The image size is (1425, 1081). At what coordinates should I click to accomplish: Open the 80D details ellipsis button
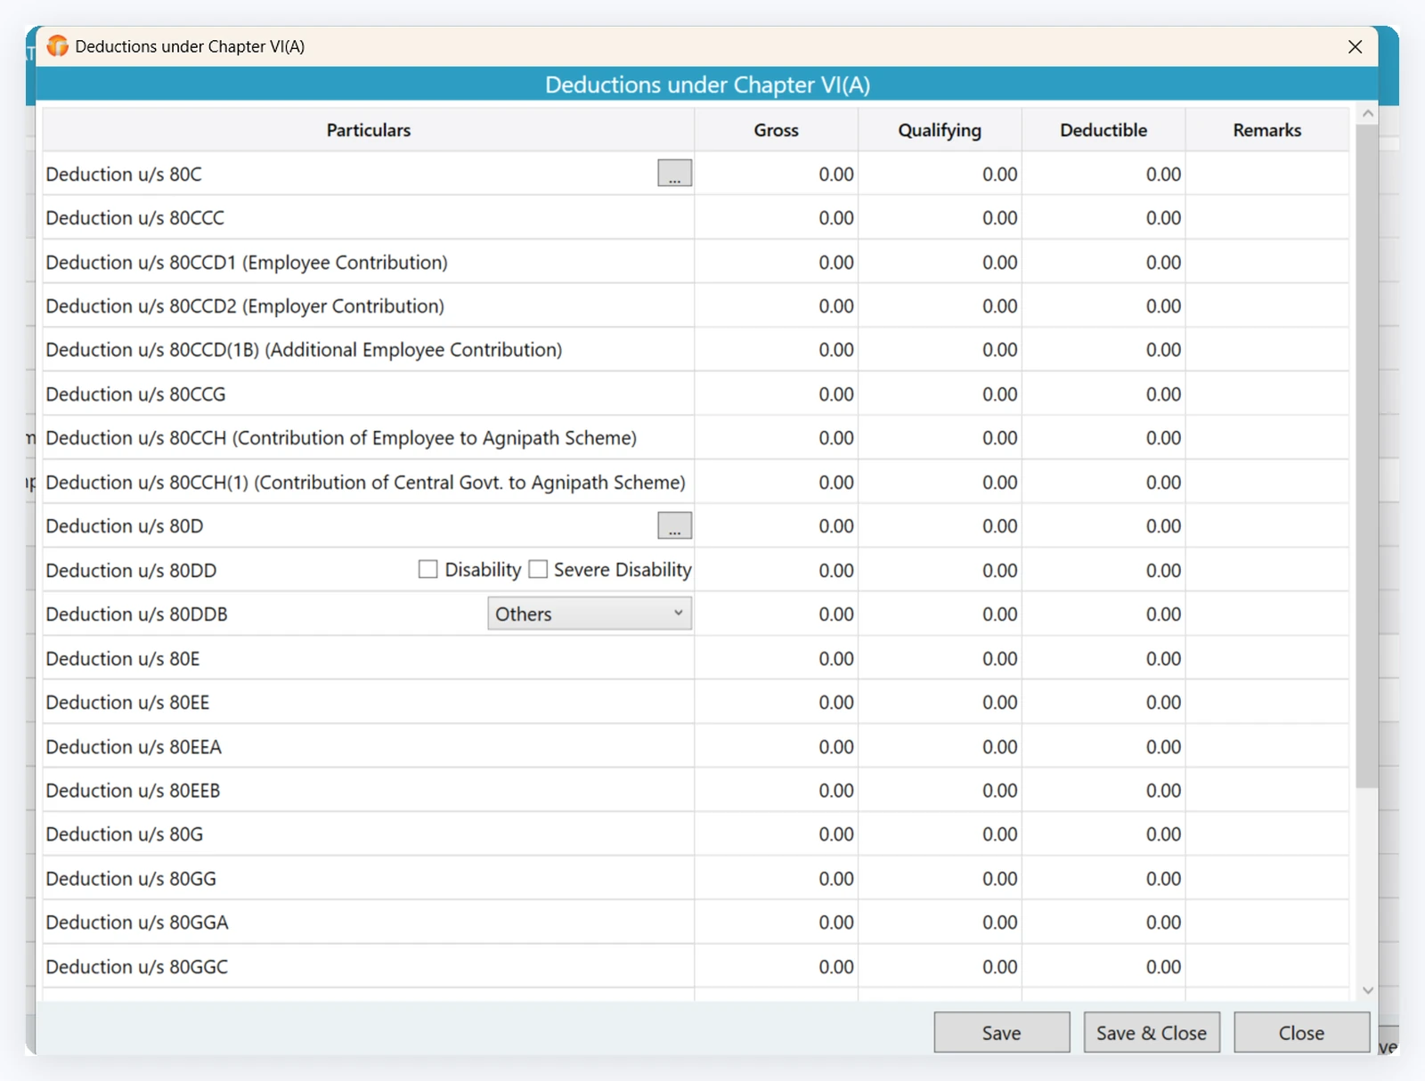point(674,525)
